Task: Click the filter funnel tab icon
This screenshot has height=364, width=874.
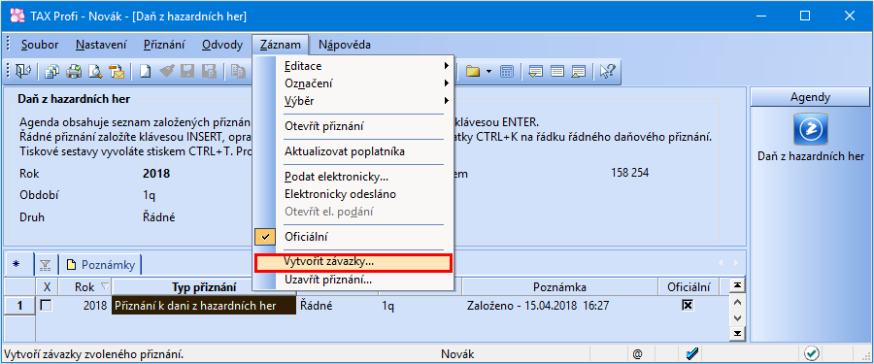Action: pos(45,266)
